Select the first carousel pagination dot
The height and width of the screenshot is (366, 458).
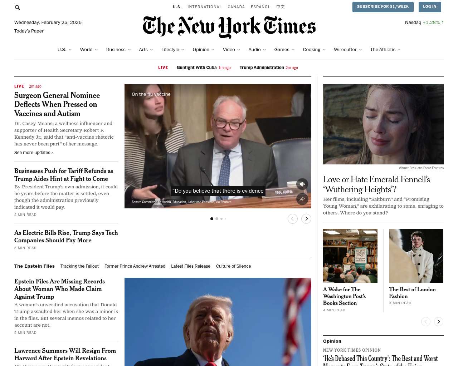pyautogui.click(x=212, y=219)
